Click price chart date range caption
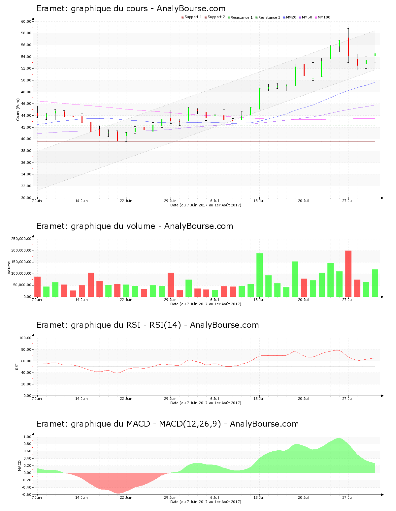The image size is (396, 511). click(x=206, y=205)
